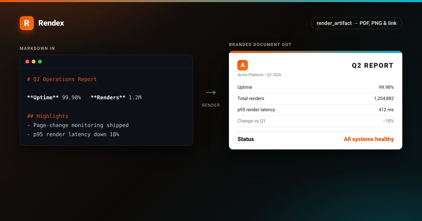Click the −18% value
422x221 pixels.
[x=388, y=121]
